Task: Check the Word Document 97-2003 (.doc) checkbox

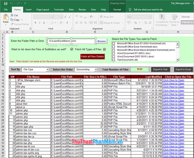Action: [113, 53]
